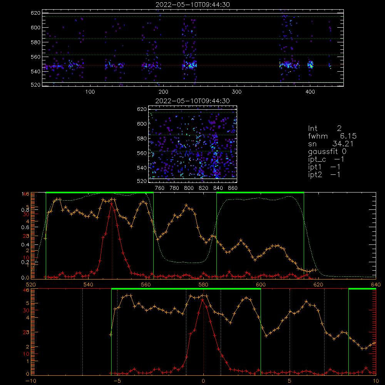Select the 'sn 34.21' readout

[x=330, y=144]
